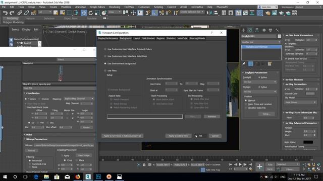Jump to start of animation
Image resolution: width=323 pixels, height=181 pixels.
point(231,164)
